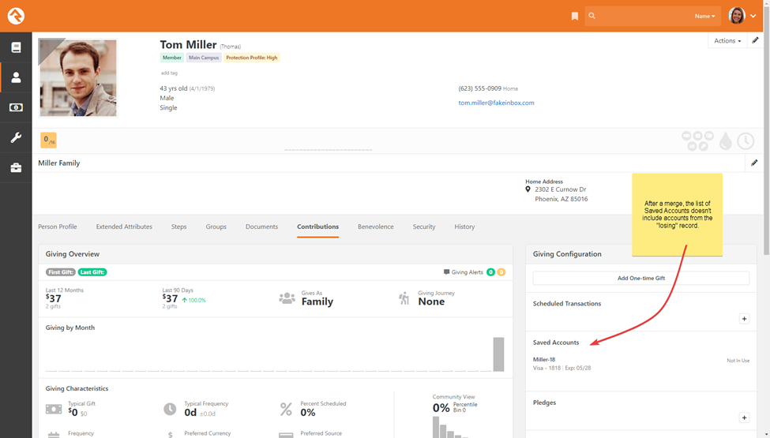
Task: Switch to the Security tab
Action: pos(424,226)
